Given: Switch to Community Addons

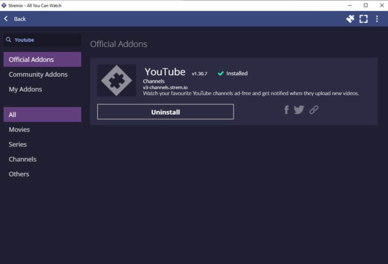Looking at the screenshot, I should pos(38,75).
